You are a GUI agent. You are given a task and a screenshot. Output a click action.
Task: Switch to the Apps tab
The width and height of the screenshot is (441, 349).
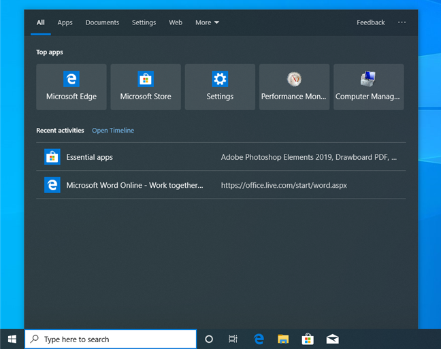[65, 22]
